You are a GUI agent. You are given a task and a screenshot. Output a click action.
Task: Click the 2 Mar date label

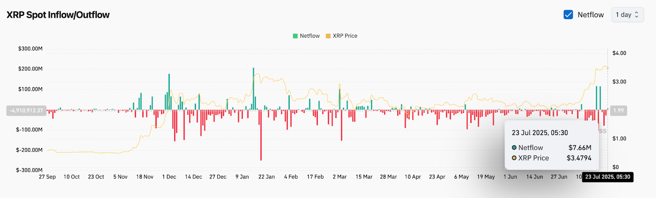(340, 177)
